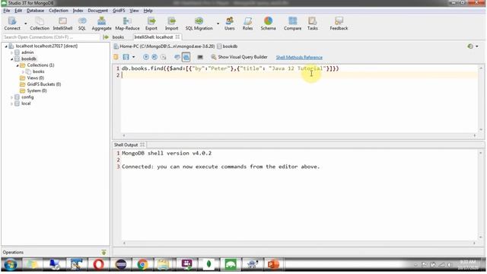Open the top-right settings dropdown arrow
487x274 pixels.
pos(477,46)
